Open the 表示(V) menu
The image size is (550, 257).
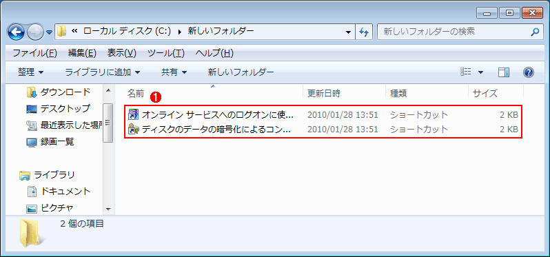[121, 53]
